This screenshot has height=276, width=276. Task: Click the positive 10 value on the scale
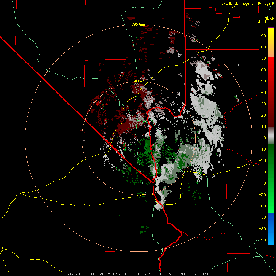263,127
